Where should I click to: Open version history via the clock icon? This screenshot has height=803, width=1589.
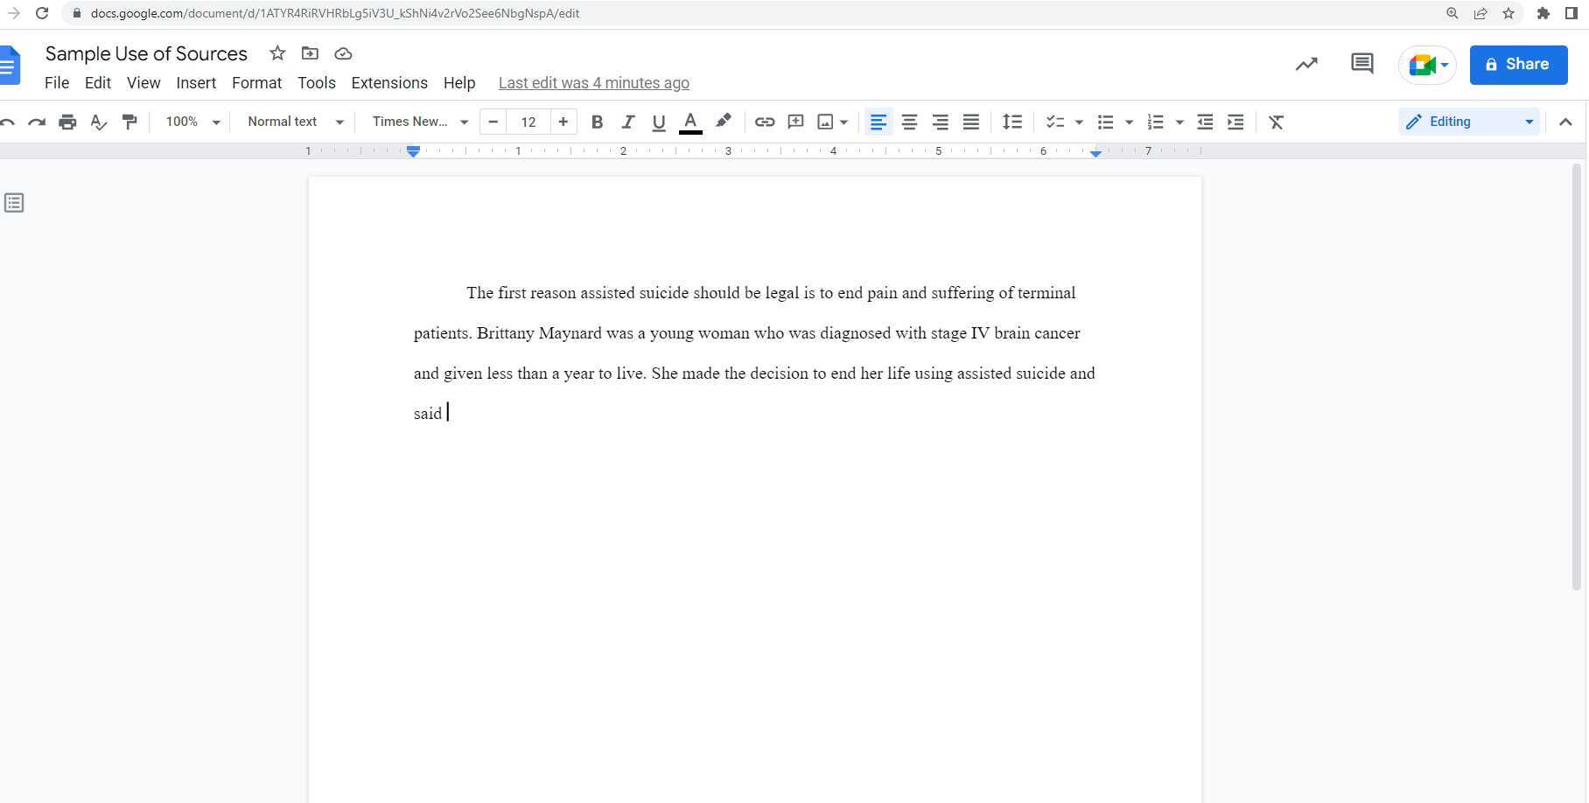(x=1306, y=64)
